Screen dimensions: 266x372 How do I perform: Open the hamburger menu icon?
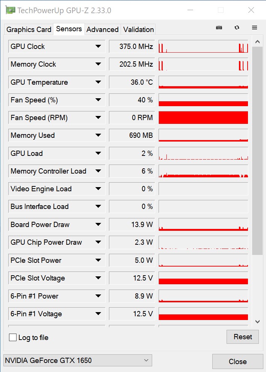tap(255, 28)
